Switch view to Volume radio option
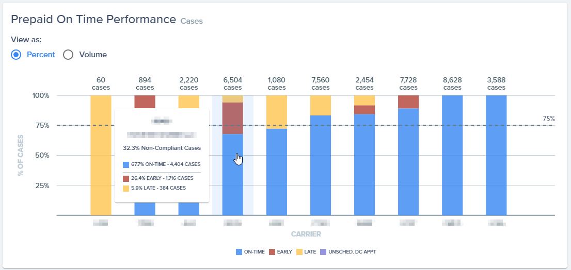571x270 pixels. pyautogui.click(x=68, y=55)
